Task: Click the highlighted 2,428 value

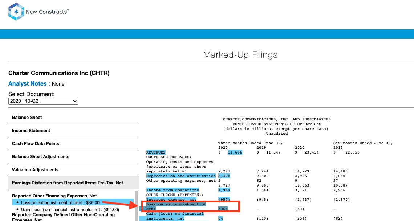Action: pyautogui.click(x=224, y=176)
